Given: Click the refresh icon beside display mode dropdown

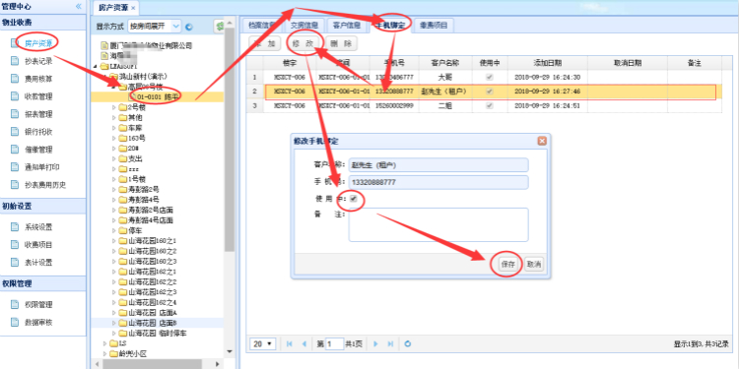Looking at the screenshot, I should pyautogui.click(x=189, y=27).
